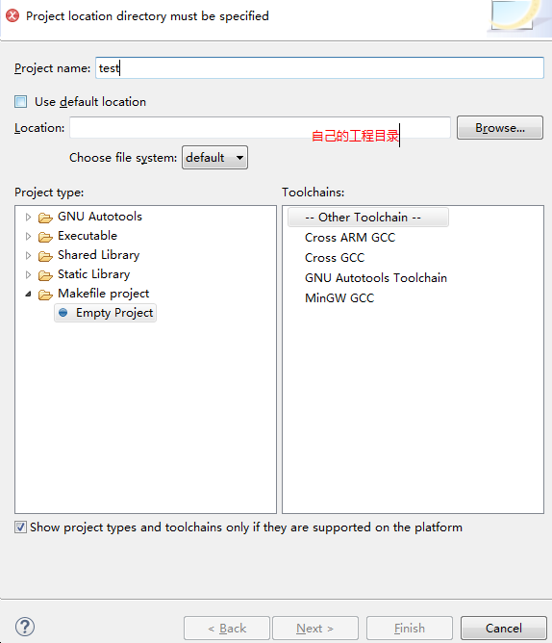The width and height of the screenshot is (552, 643).
Task: Collapse the Makefile project tree node
Action: click(x=28, y=294)
